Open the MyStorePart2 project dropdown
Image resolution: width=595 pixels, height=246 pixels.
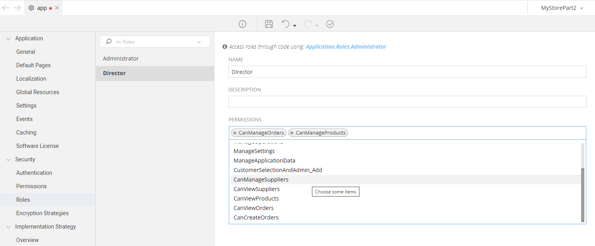point(562,8)
